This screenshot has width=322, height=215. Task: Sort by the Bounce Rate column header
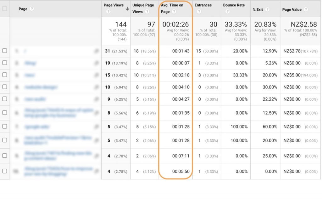click(234, 5)
